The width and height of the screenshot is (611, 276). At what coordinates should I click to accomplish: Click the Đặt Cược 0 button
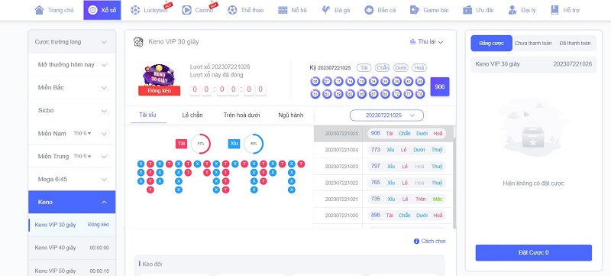click(533, 252)
